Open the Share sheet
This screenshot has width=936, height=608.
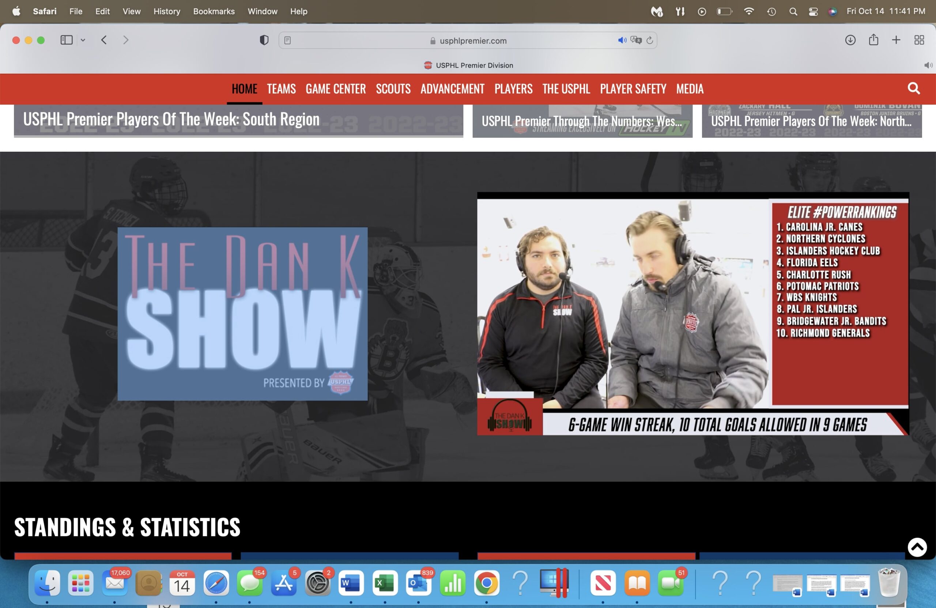coord(873,40)
